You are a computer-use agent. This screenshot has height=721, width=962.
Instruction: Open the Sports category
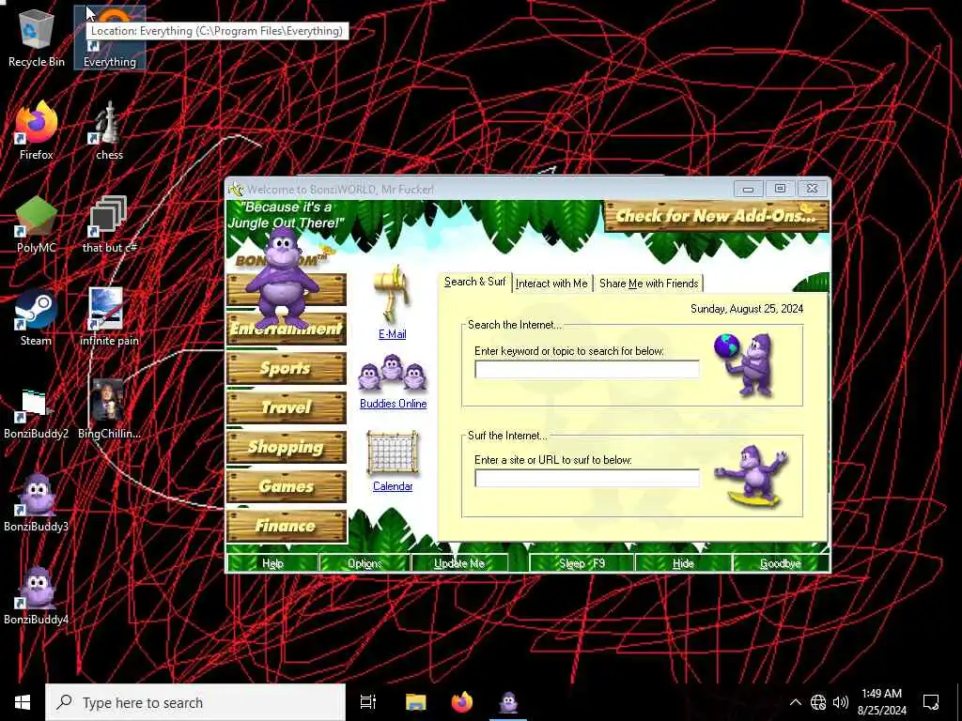(x=287, y=368)
